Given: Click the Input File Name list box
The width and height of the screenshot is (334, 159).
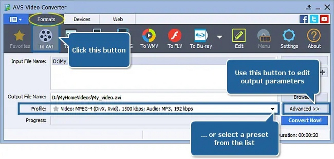Looking at the screenshot, I should click(x=164, y=73).
